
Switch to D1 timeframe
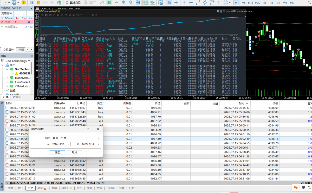(x=278, y=3)
